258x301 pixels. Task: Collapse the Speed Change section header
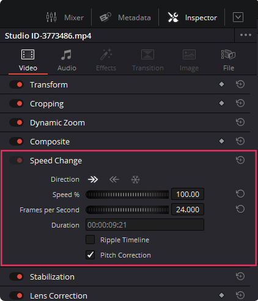(x=56, y=161)
